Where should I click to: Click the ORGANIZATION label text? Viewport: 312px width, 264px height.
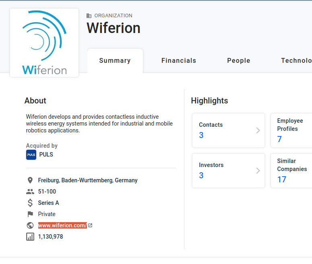point(113,16)
